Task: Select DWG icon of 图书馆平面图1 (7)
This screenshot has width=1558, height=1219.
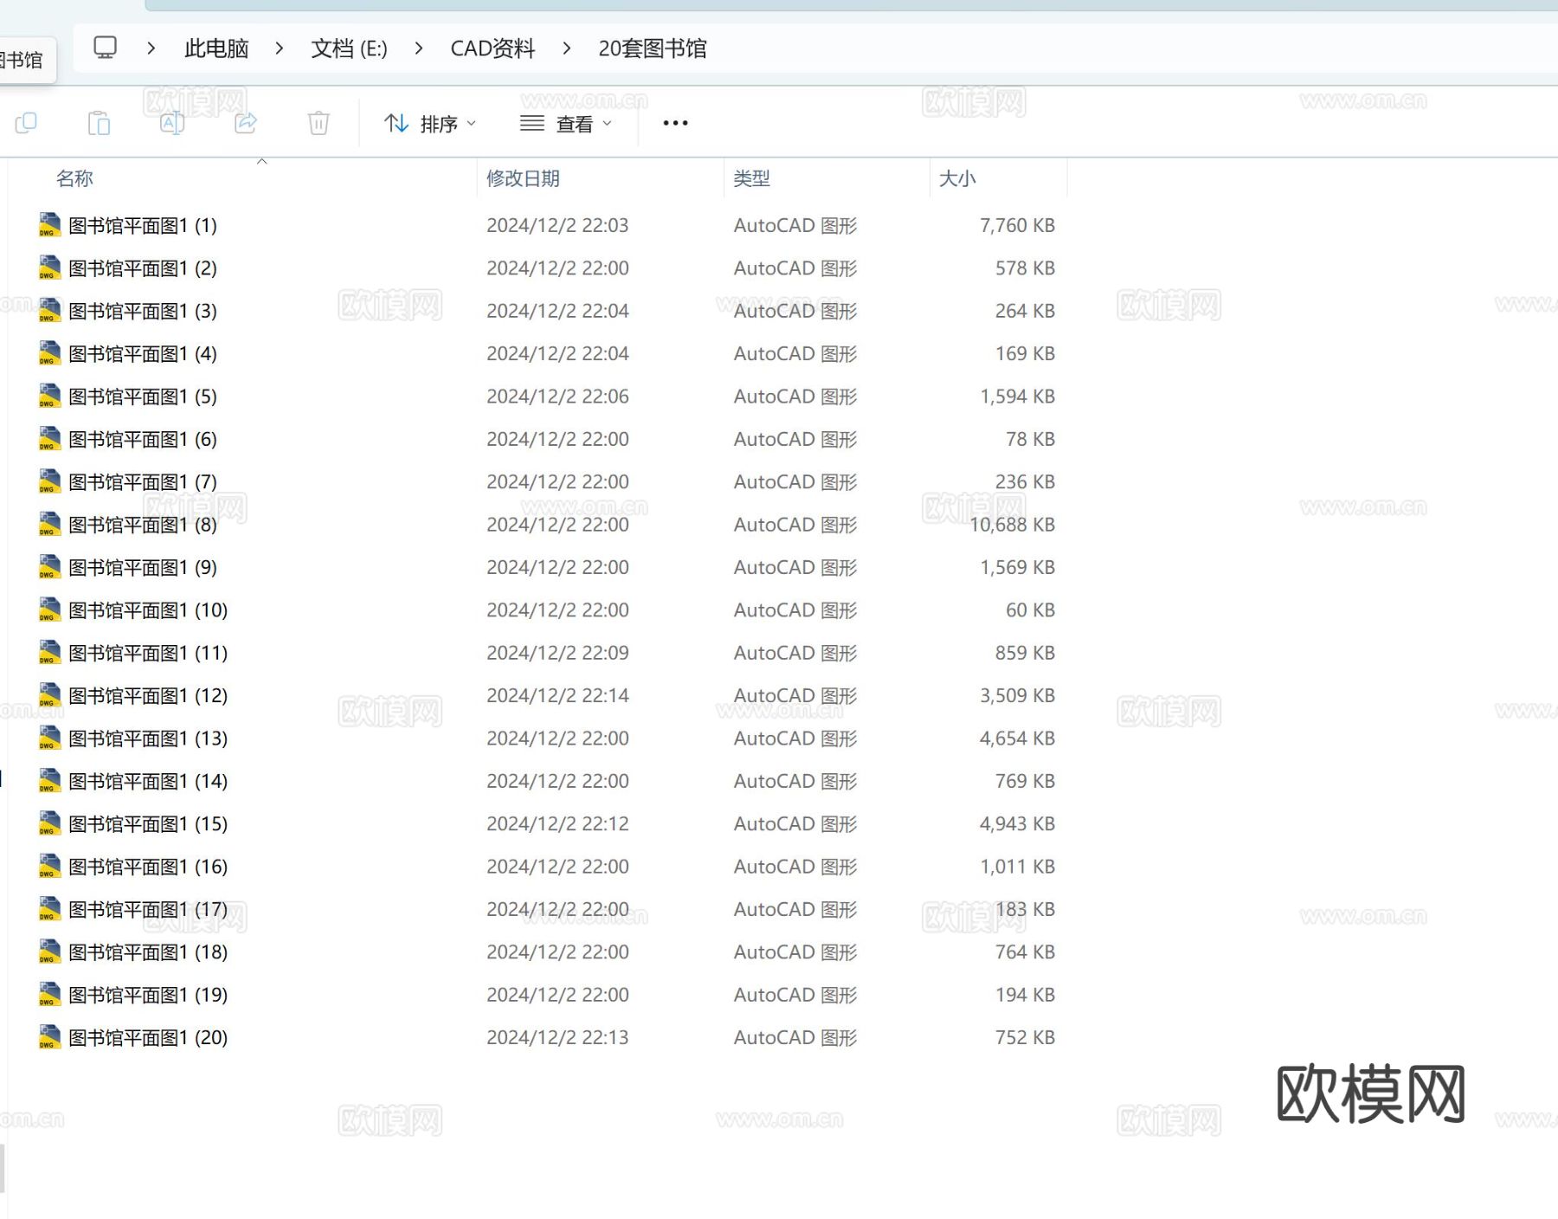Action: point(49,481)
